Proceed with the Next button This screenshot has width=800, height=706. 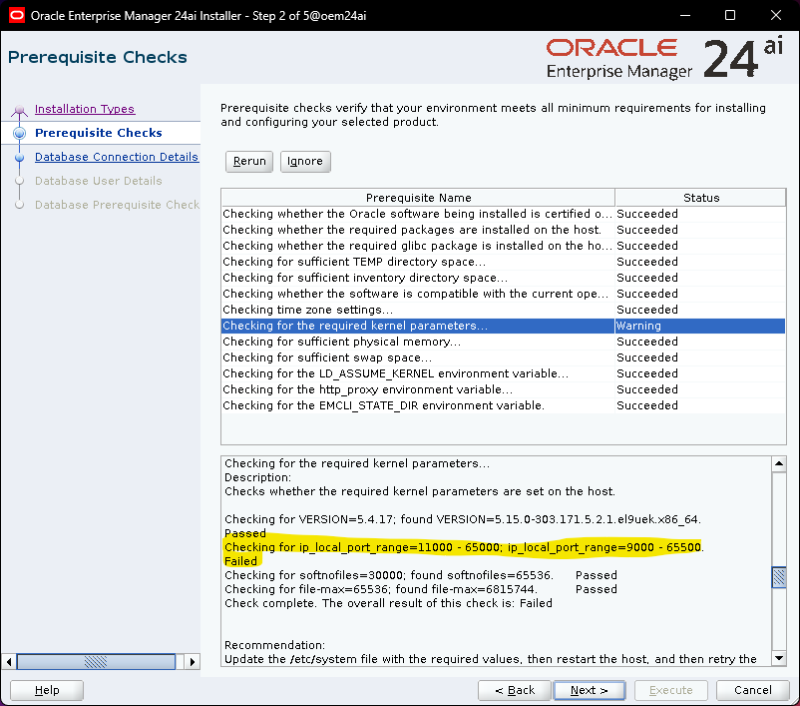pos(590,690)
